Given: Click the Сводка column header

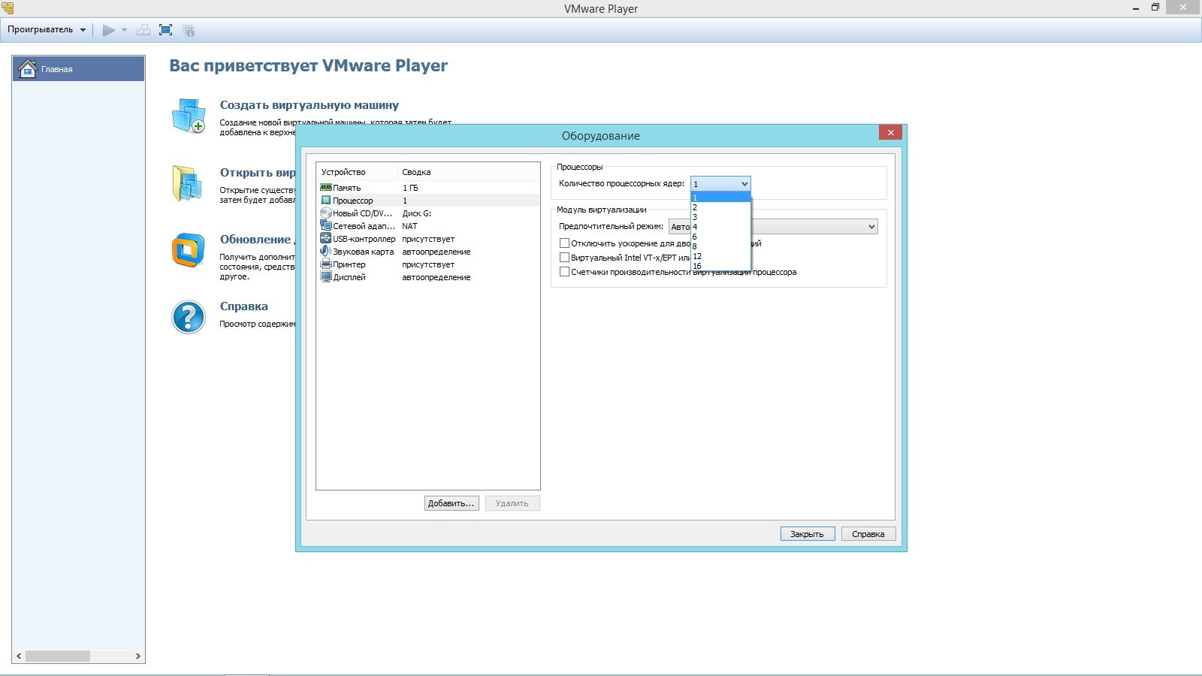Looking at the screenshot, I should click(469, 172).
